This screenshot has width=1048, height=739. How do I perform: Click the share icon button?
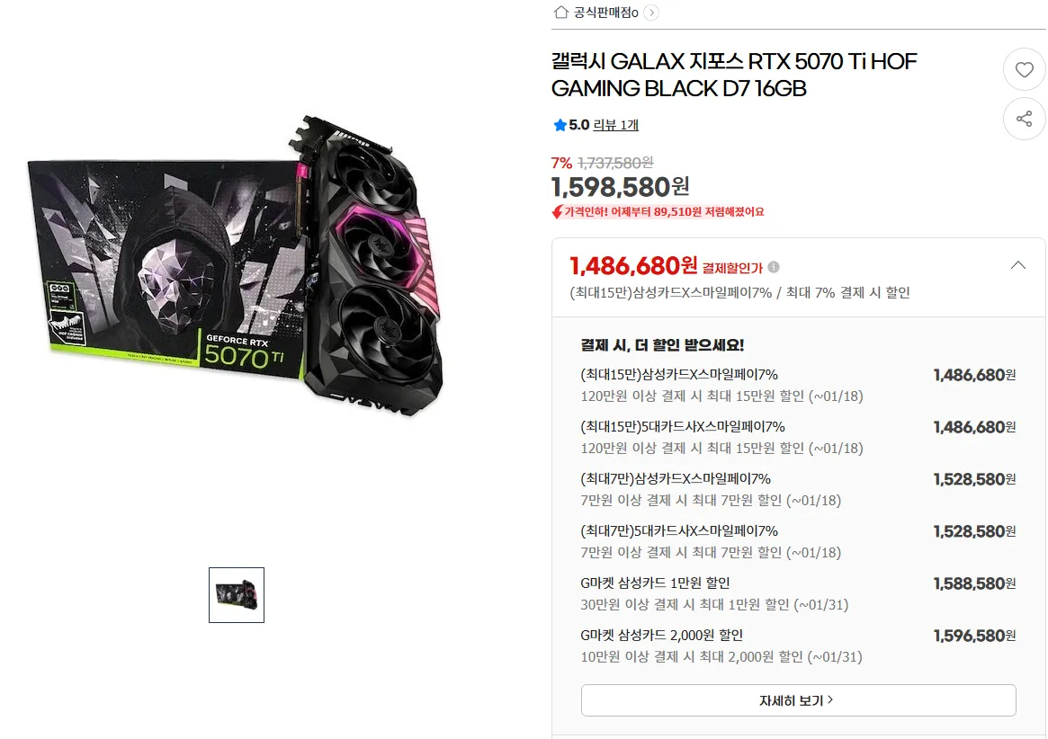[x=1024, y=119]
